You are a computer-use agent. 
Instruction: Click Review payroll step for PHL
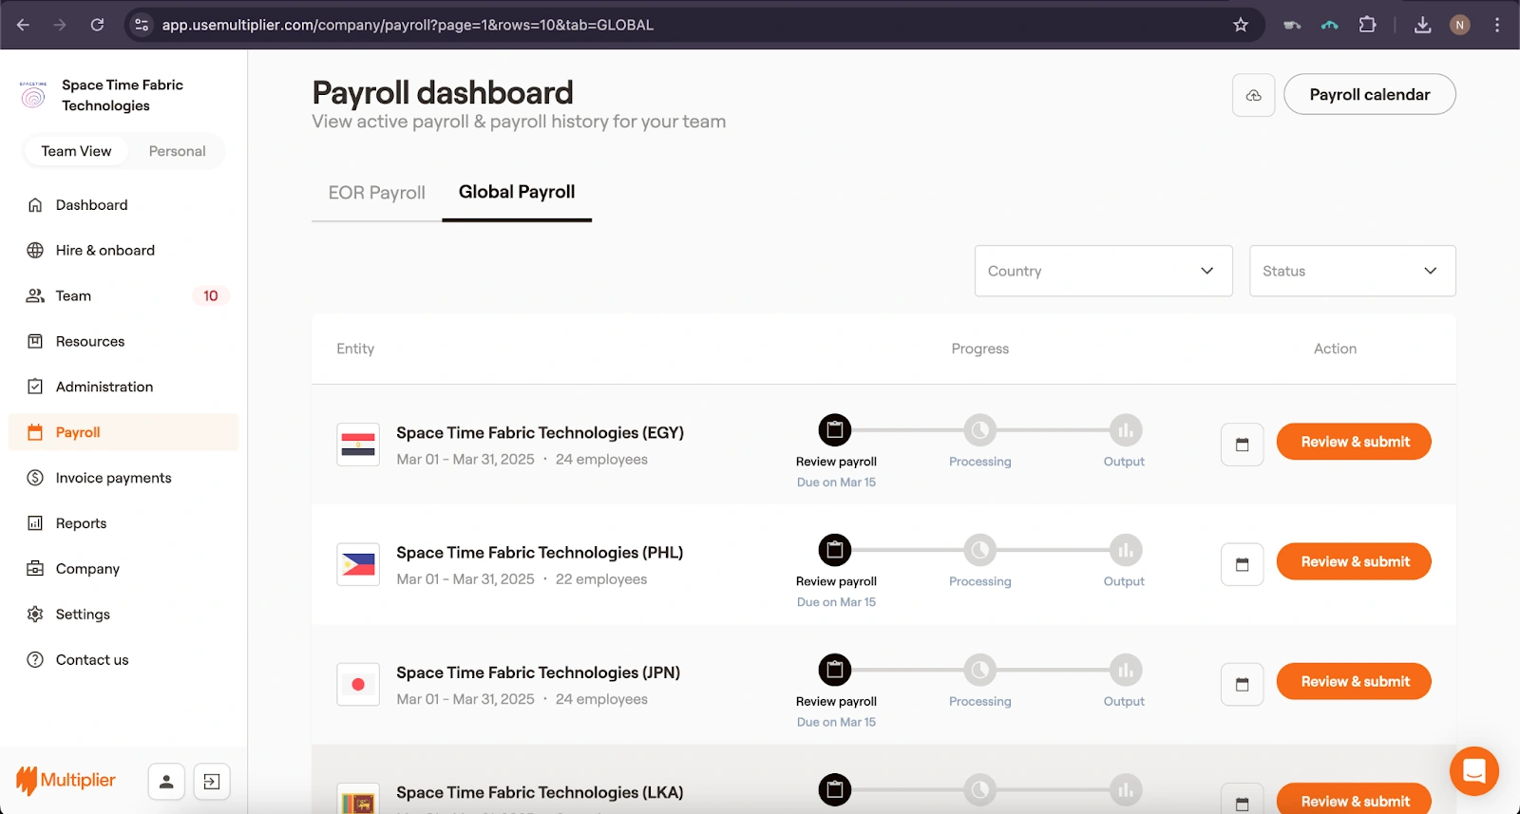(x=835, y=550)
